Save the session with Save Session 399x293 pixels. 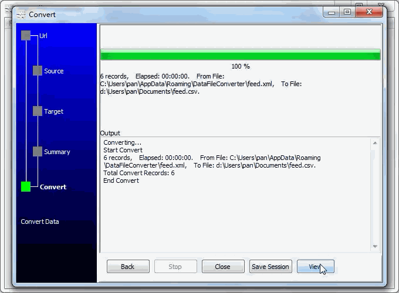click(270, 267)
